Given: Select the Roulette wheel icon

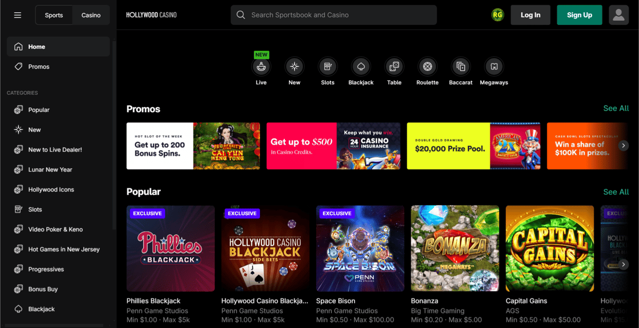Looking at the screenshot, I should (427, 67).
